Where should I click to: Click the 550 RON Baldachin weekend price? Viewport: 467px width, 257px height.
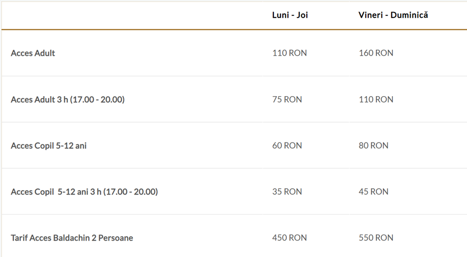point(376,238)
